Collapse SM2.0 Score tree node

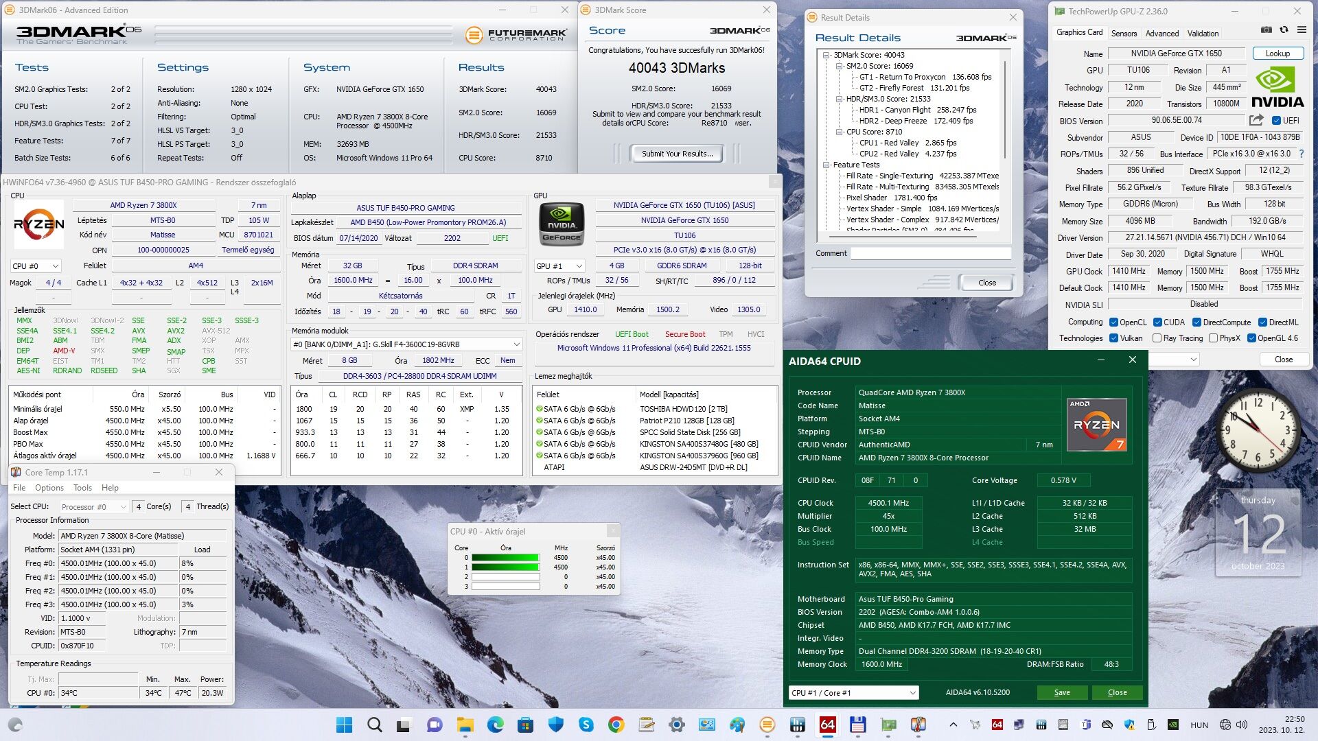pos(840,66)
